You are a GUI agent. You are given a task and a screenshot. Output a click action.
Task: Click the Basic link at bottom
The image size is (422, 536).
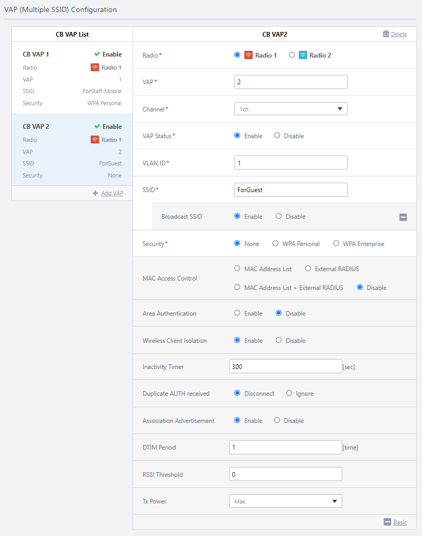click(x=400, y=522)
